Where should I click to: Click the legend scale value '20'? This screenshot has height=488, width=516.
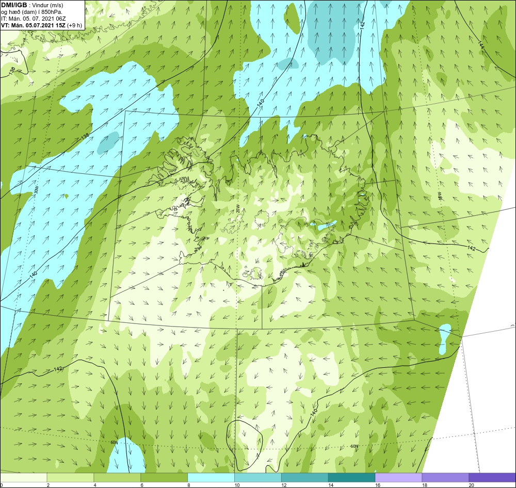(x=471, y=485)
